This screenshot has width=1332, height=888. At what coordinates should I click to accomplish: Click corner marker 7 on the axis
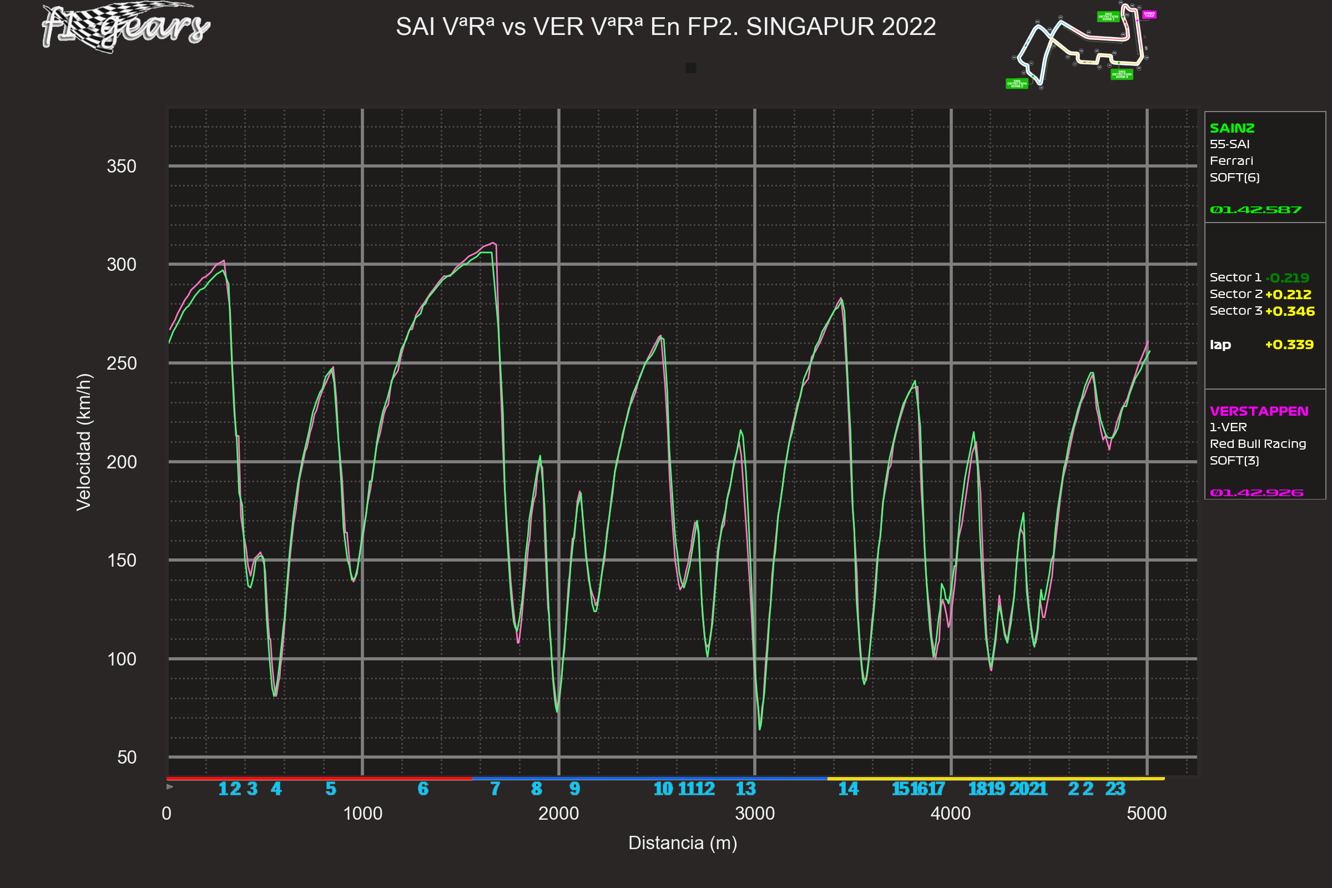[495, 789]
